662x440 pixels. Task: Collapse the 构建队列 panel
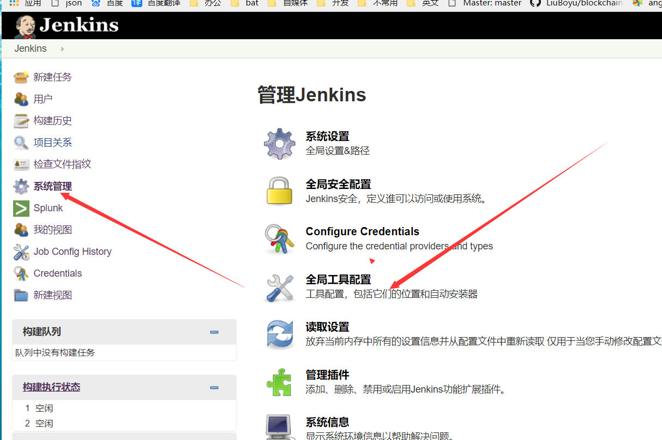pyautogui.click(x=214, y=332)
